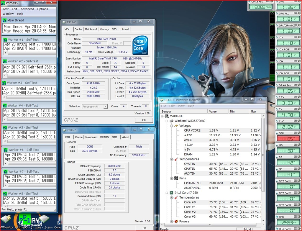Click the Fans icon in the sensor tree
The width and height of the screenshot is (302, 231).
[x=176, y=178]
